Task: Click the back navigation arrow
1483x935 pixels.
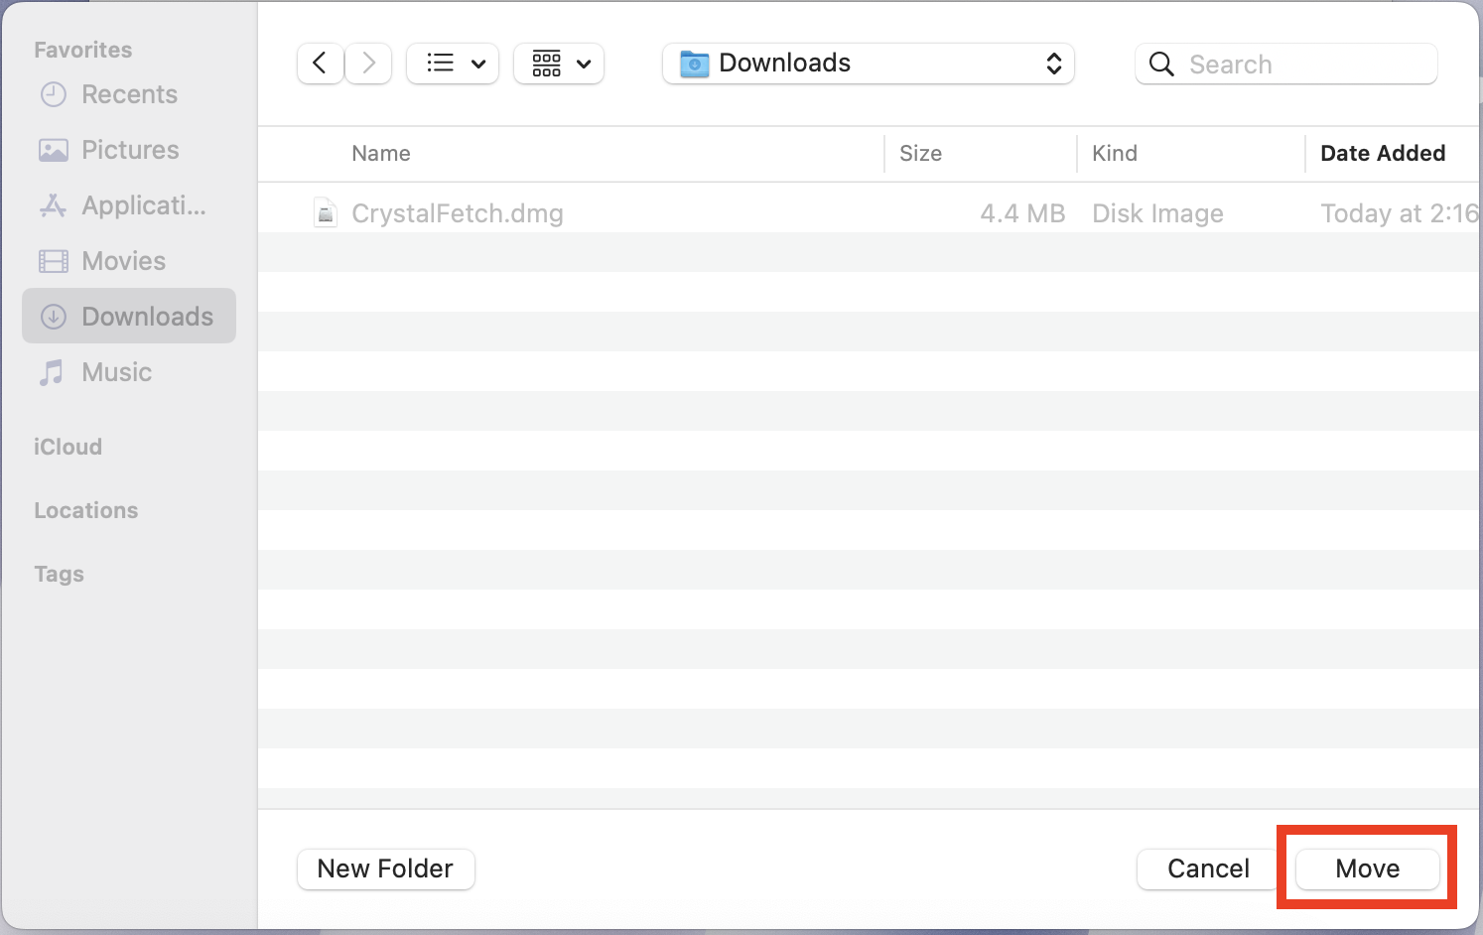Action: coord(320,63)
